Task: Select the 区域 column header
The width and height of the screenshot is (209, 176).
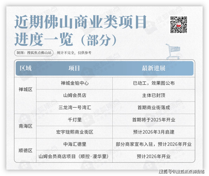Action: pos(26,69)
